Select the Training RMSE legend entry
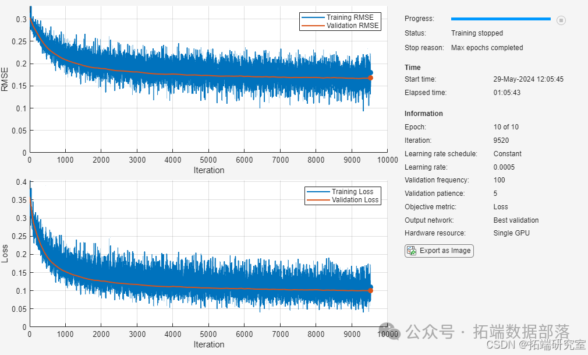This screenshot has height=355, width=588. (340, 17)
